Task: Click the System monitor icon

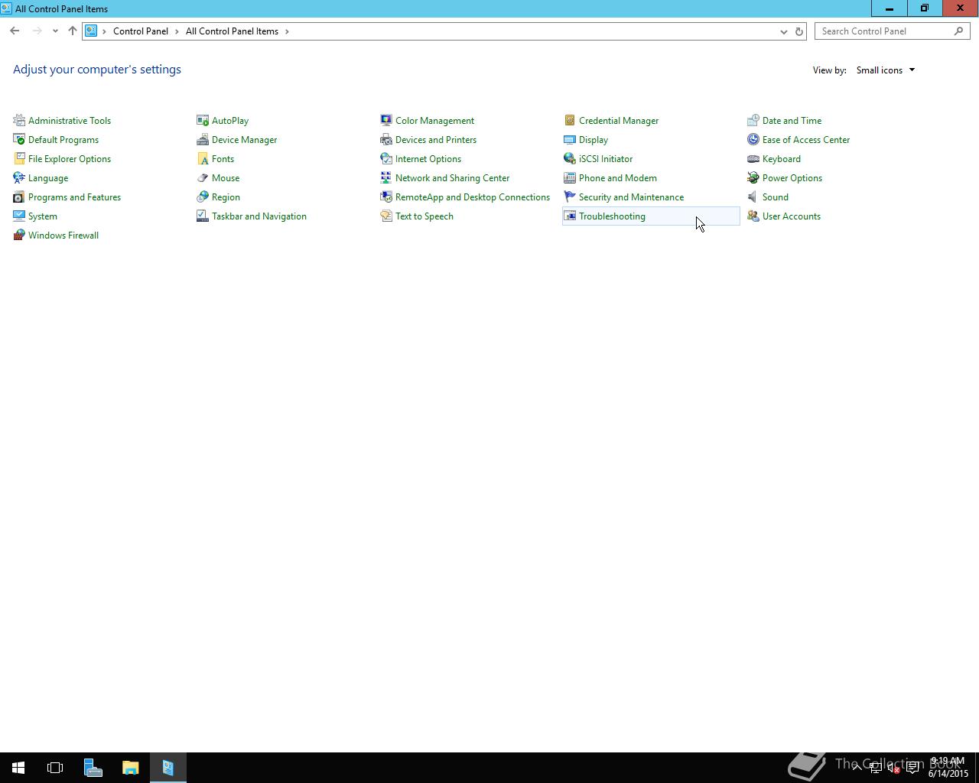Action: tap(19, 216)
